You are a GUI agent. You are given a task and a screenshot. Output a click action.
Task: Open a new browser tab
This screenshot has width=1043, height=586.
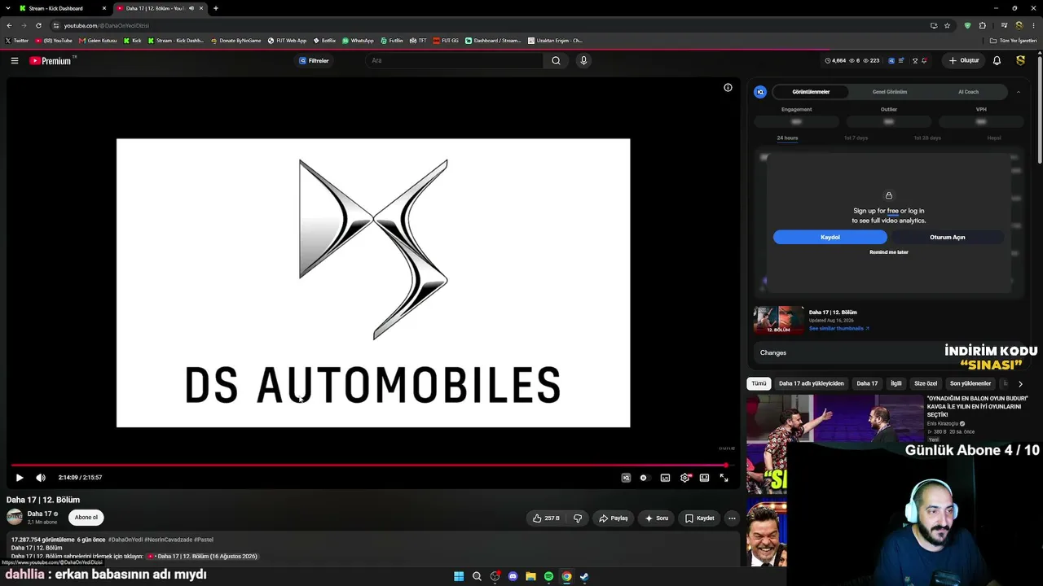pyautogui.click(x=215, y=8)
